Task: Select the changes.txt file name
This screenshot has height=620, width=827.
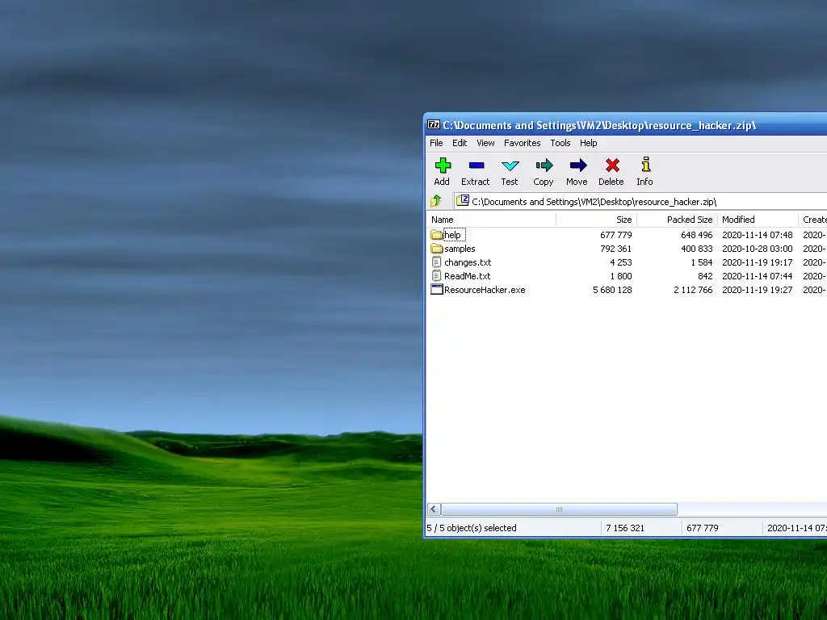Action: 468,262
